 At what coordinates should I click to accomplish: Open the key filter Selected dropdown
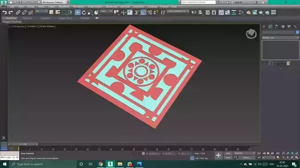[x=245, y=153]
